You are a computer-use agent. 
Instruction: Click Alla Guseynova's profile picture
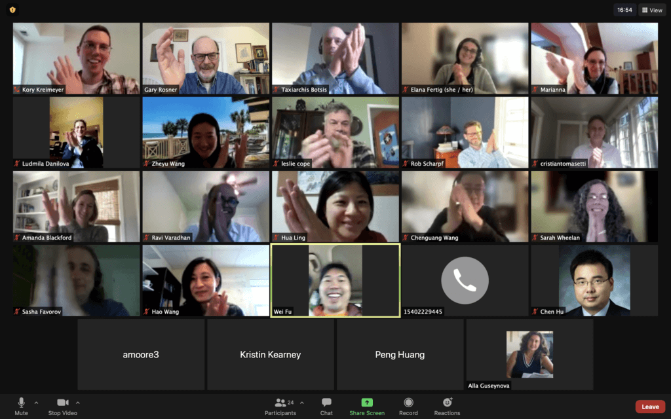pos(529,354)
